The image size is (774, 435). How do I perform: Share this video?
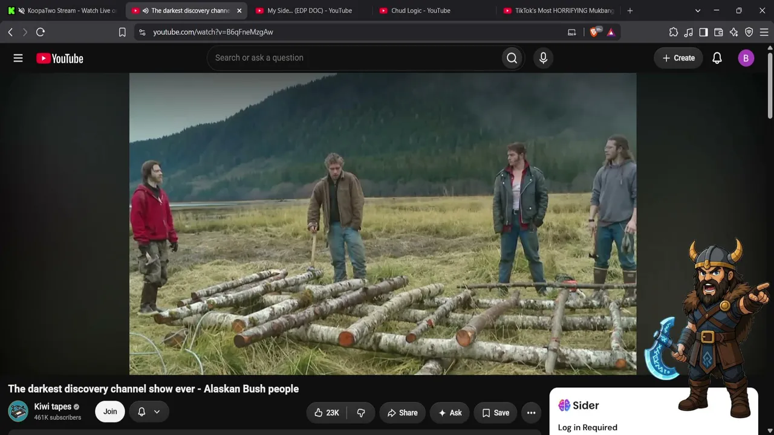[403, 413]
